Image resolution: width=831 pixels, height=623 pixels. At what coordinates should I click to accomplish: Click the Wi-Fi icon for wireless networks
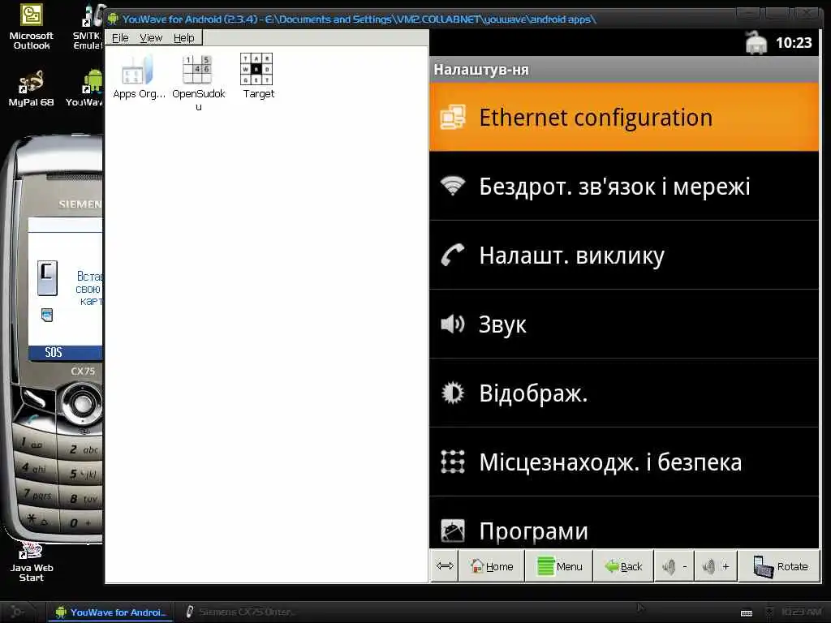(453, 186)
